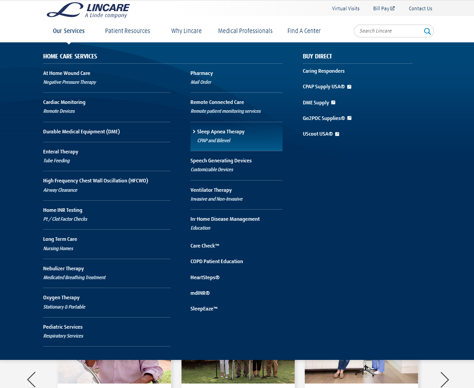Open the Medical Professionals menu
Viewport: 474px width, 388px height.
click(x=245, y=31)
